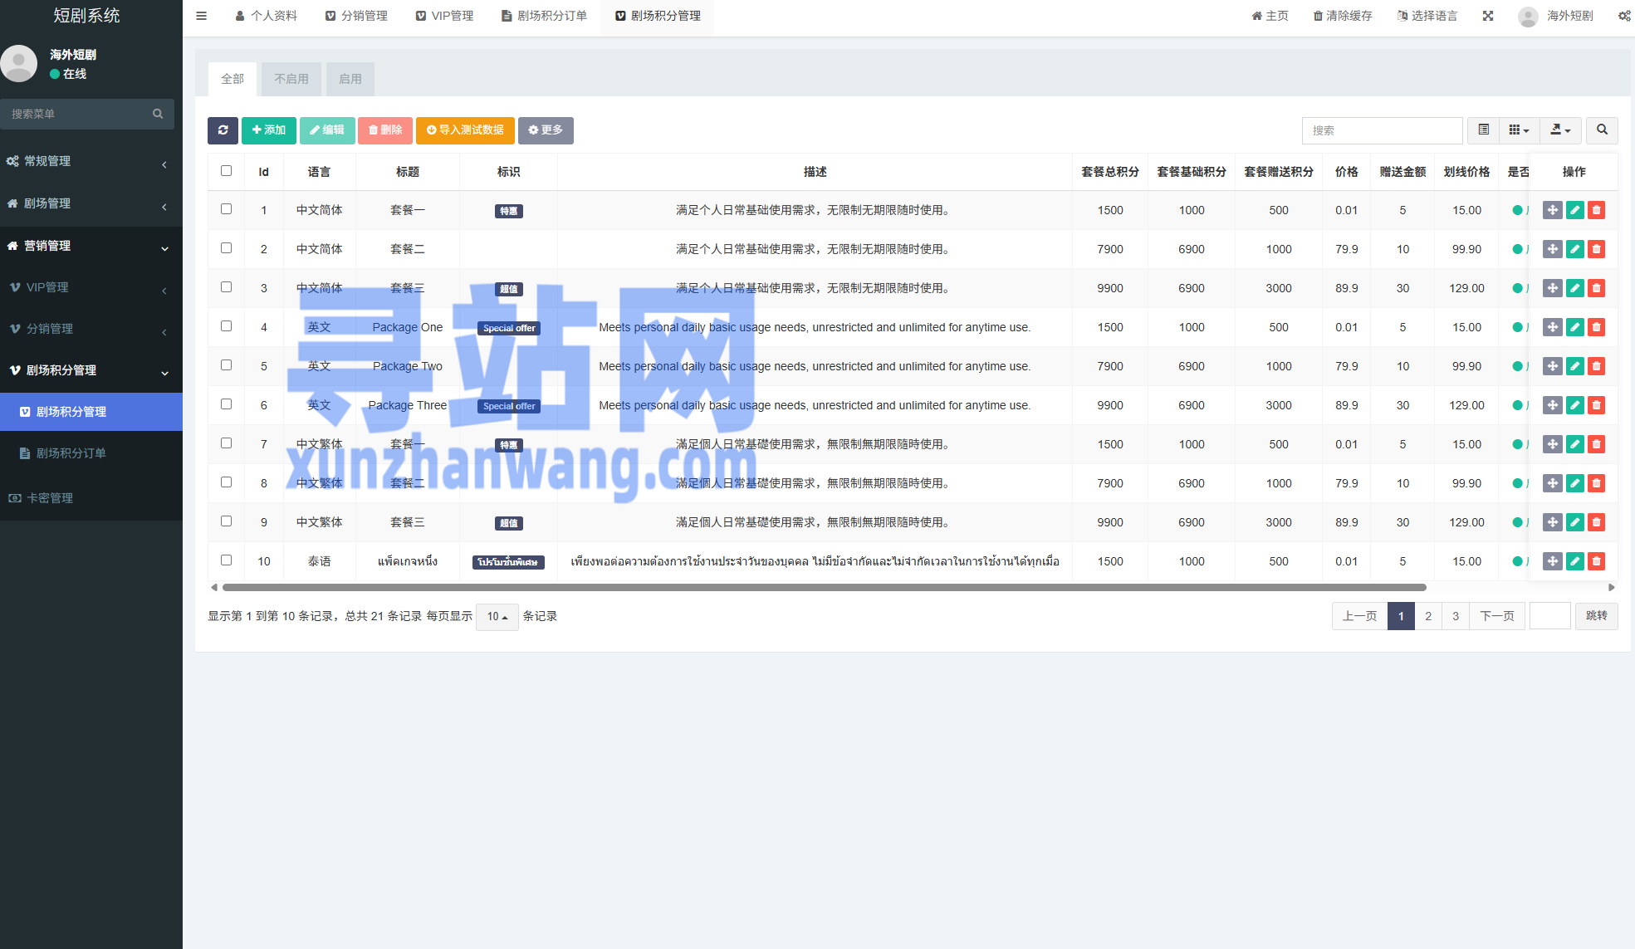
Task: Go to page 3 in pagination
Action: [1456, 616]
